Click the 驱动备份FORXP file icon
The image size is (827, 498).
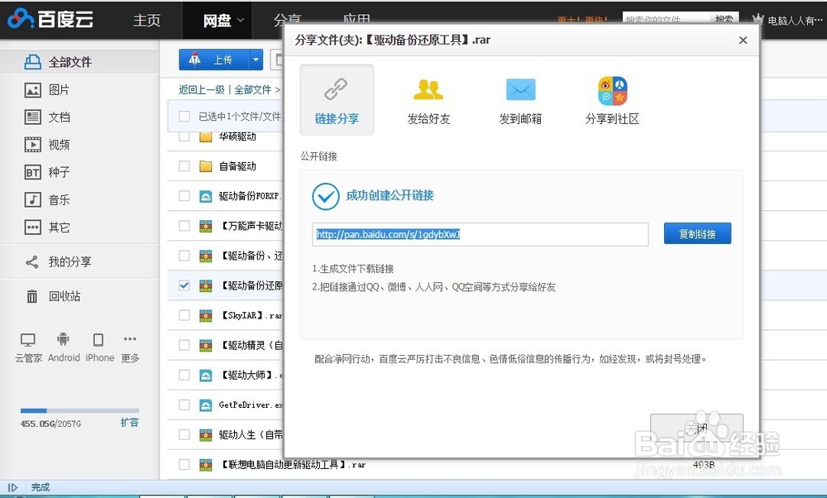(x=206, y=196)
